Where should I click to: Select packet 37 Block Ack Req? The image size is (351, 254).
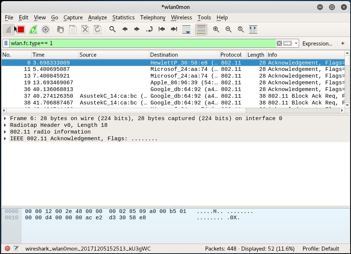coord(173,96)
